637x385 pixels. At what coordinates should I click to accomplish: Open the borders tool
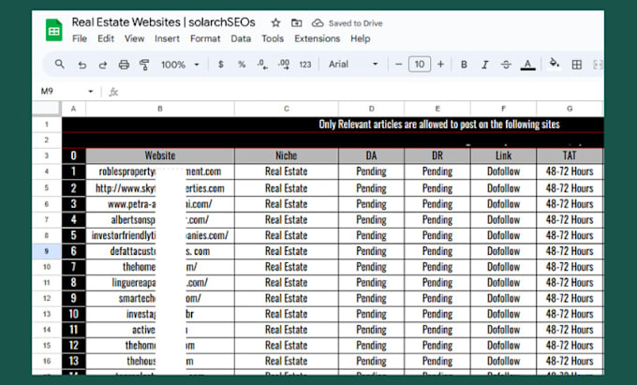click(x=576, y=65)
